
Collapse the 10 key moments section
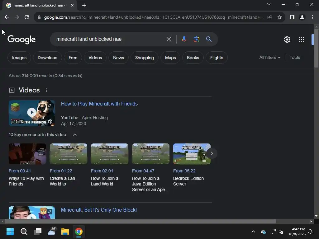(x=75, y=134)
